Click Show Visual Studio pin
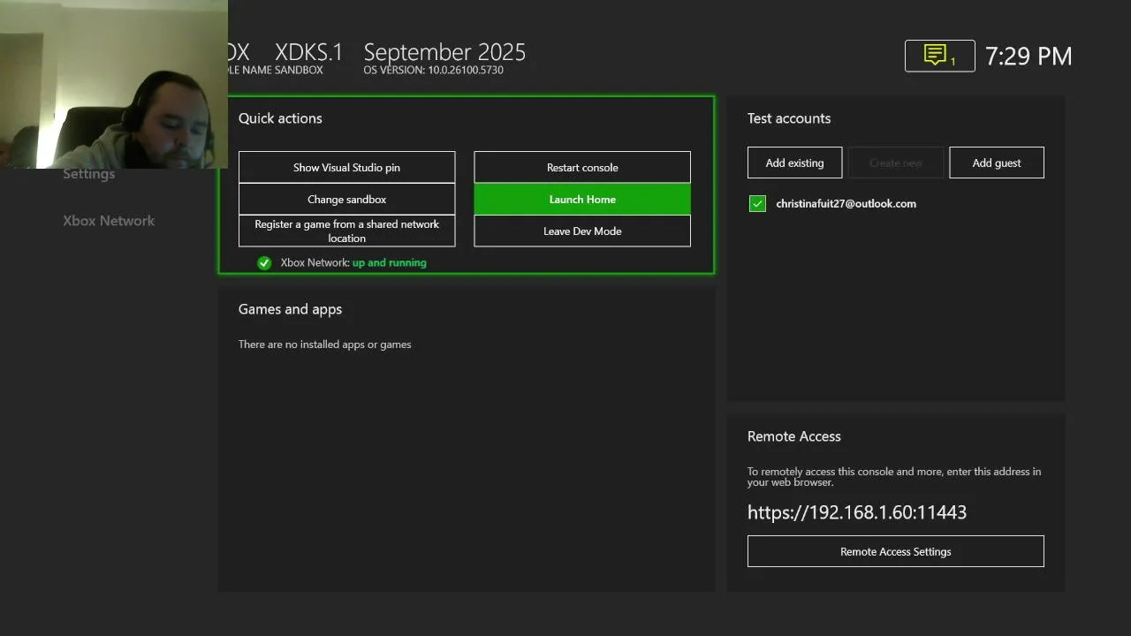Viewport: 1131px width, 636px height. coord(346,167)
